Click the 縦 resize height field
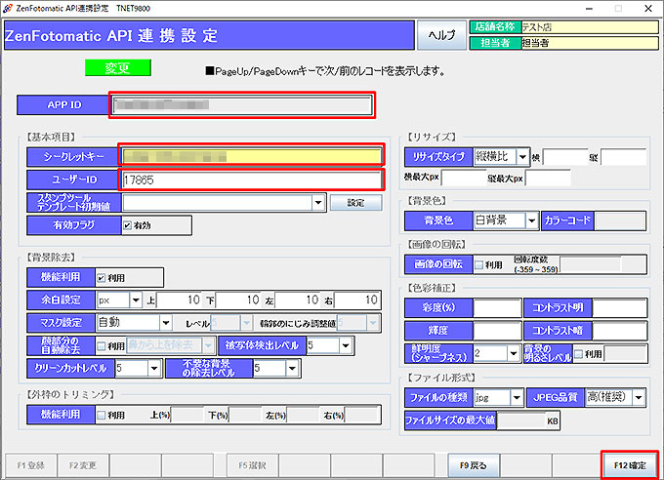Screen dimensions: 664x480 point(623,157)
